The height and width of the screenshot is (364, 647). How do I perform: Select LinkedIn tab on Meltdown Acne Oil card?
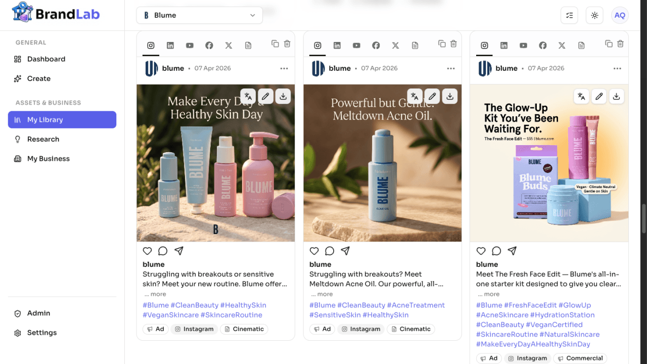[x=337, y=45]
